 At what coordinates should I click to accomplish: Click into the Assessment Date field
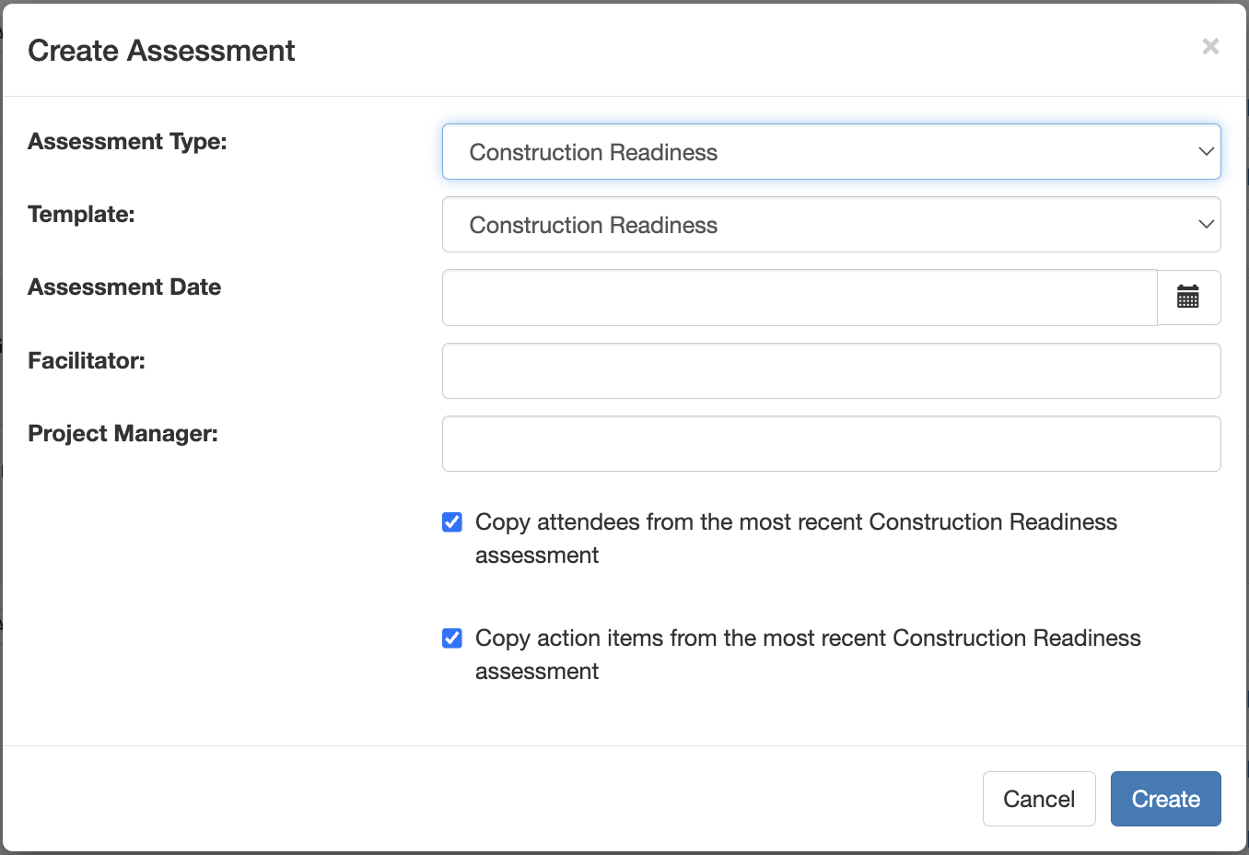(x=799, y=298)
